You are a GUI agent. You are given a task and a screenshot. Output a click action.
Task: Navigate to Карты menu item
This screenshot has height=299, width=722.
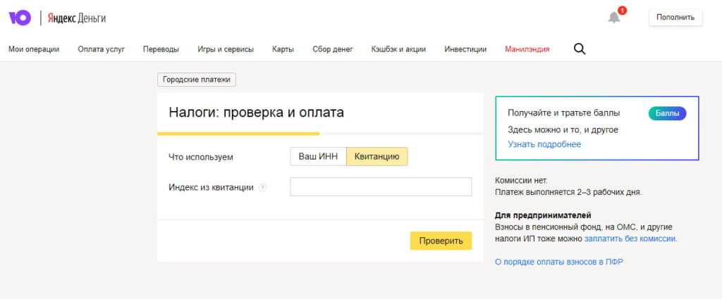[283, 49]
